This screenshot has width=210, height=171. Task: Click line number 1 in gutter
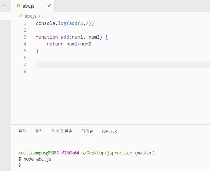pos(25,23)
